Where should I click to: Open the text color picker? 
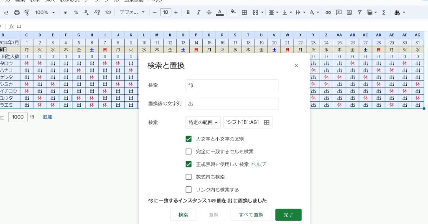coord(220,12)
